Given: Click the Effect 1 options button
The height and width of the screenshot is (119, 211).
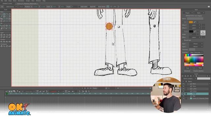Looking at the screenshot, I should click(x=203, y=25).
